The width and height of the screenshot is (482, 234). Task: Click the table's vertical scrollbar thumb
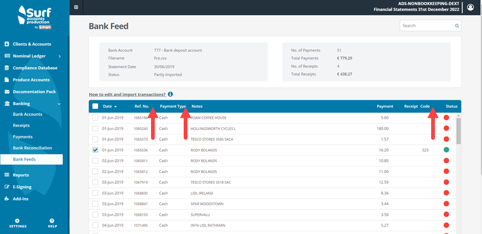point(458,131)
